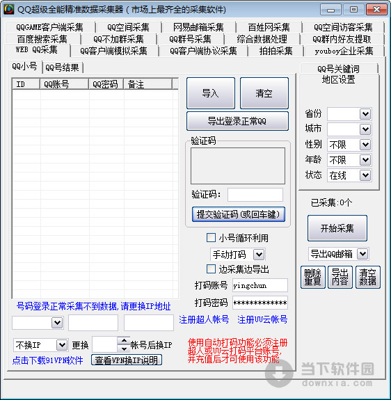Expand the 年龄 combo box
This screenshot has width=391, height=400.
pyautogui.click(x=365, y=160)
